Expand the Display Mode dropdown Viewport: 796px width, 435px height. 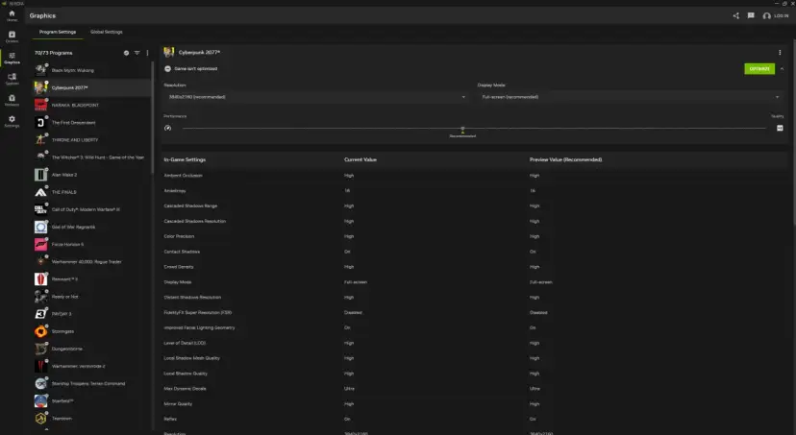pos(629,97)
